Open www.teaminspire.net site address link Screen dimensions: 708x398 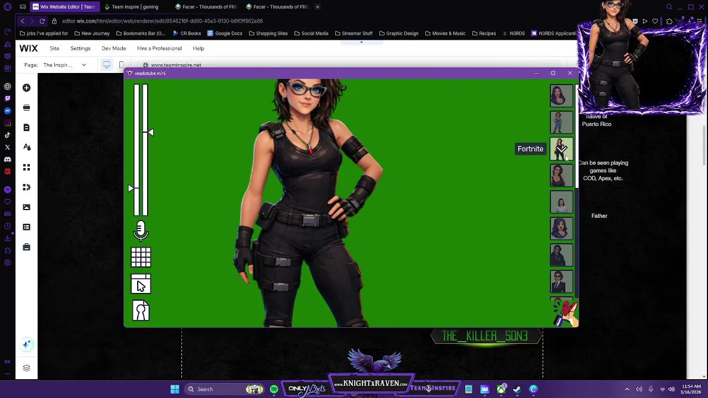(176, 65)
